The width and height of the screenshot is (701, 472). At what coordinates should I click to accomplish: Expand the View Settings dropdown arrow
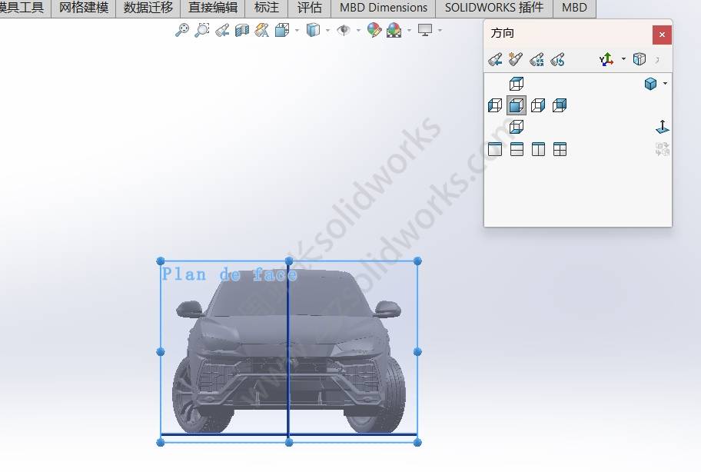pos(440,31)
